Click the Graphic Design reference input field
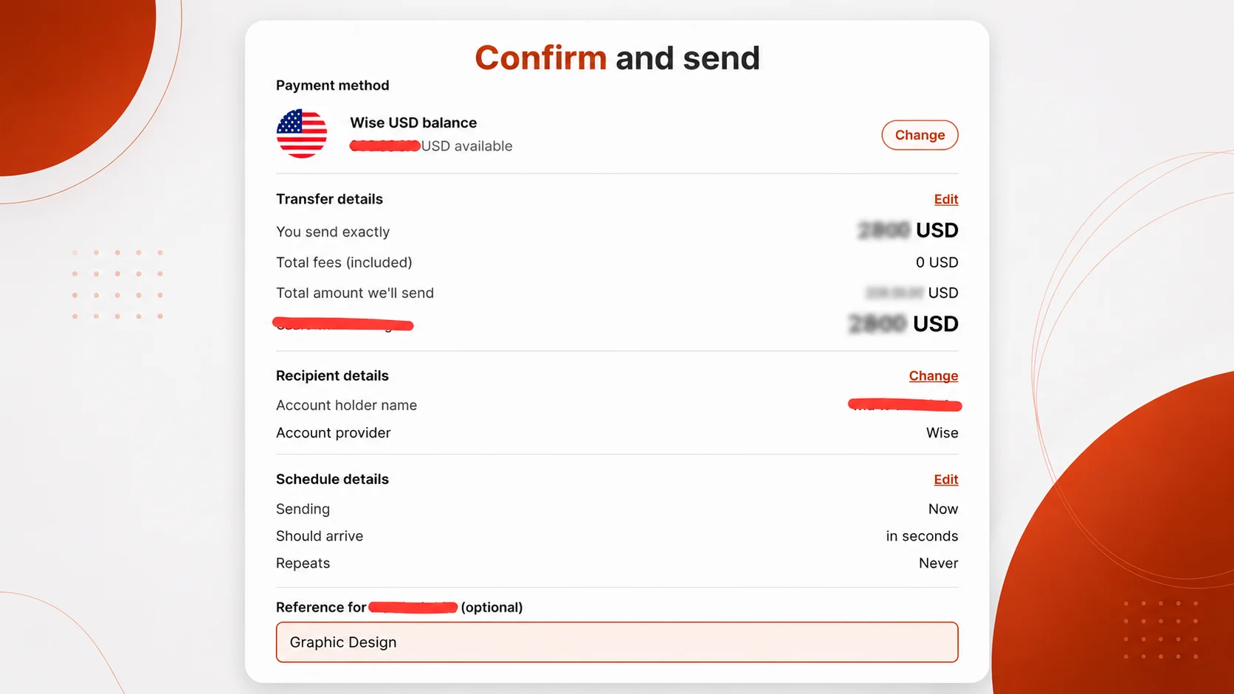1234x694 pixels. click(617, 642)
